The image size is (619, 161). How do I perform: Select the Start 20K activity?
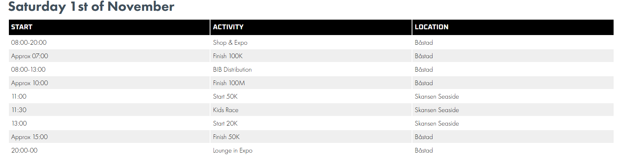225,124
